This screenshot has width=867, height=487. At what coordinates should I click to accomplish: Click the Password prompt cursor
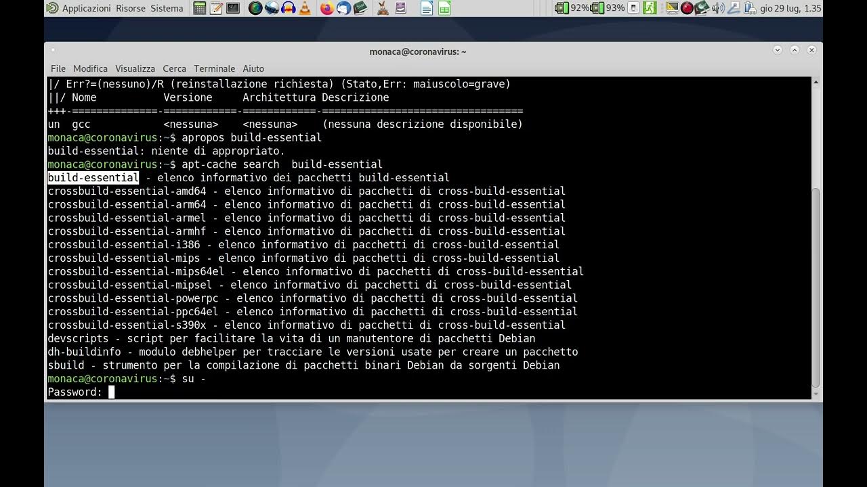pyautogui.click(x=112, y=392)
